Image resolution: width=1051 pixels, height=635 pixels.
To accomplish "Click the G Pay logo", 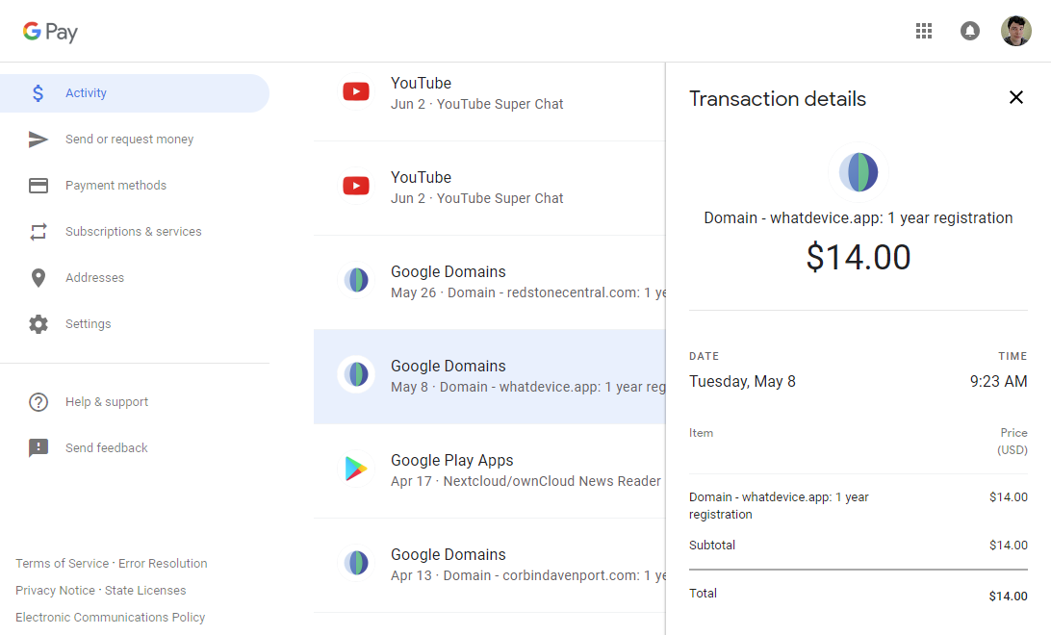I will 49,31.
